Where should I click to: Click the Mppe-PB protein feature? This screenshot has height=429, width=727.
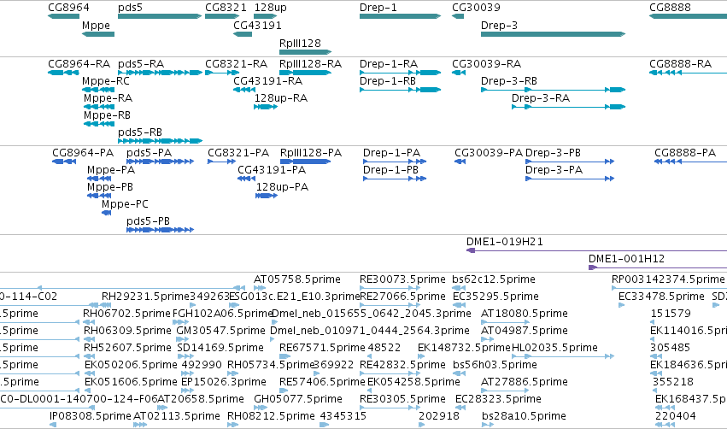(99, 196)
